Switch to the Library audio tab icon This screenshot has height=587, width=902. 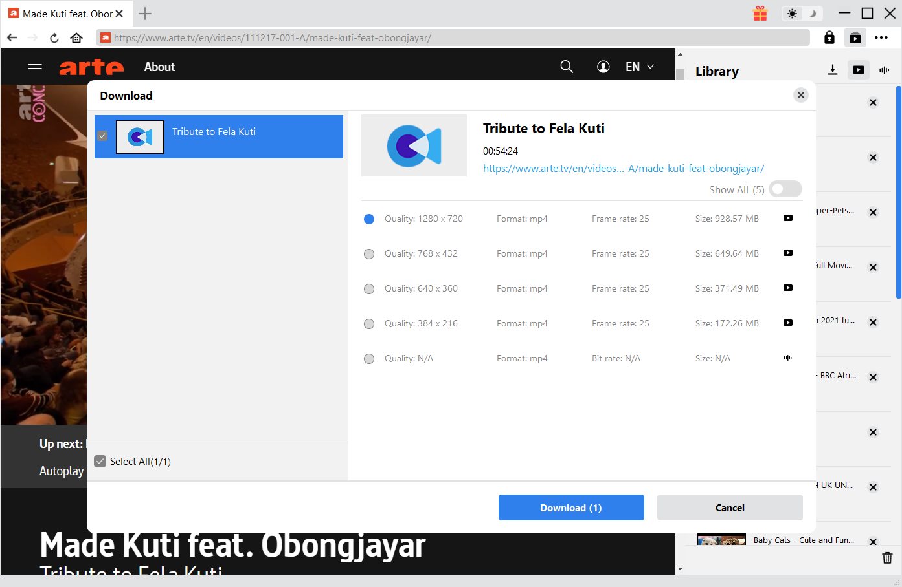[x=884, y=70]
